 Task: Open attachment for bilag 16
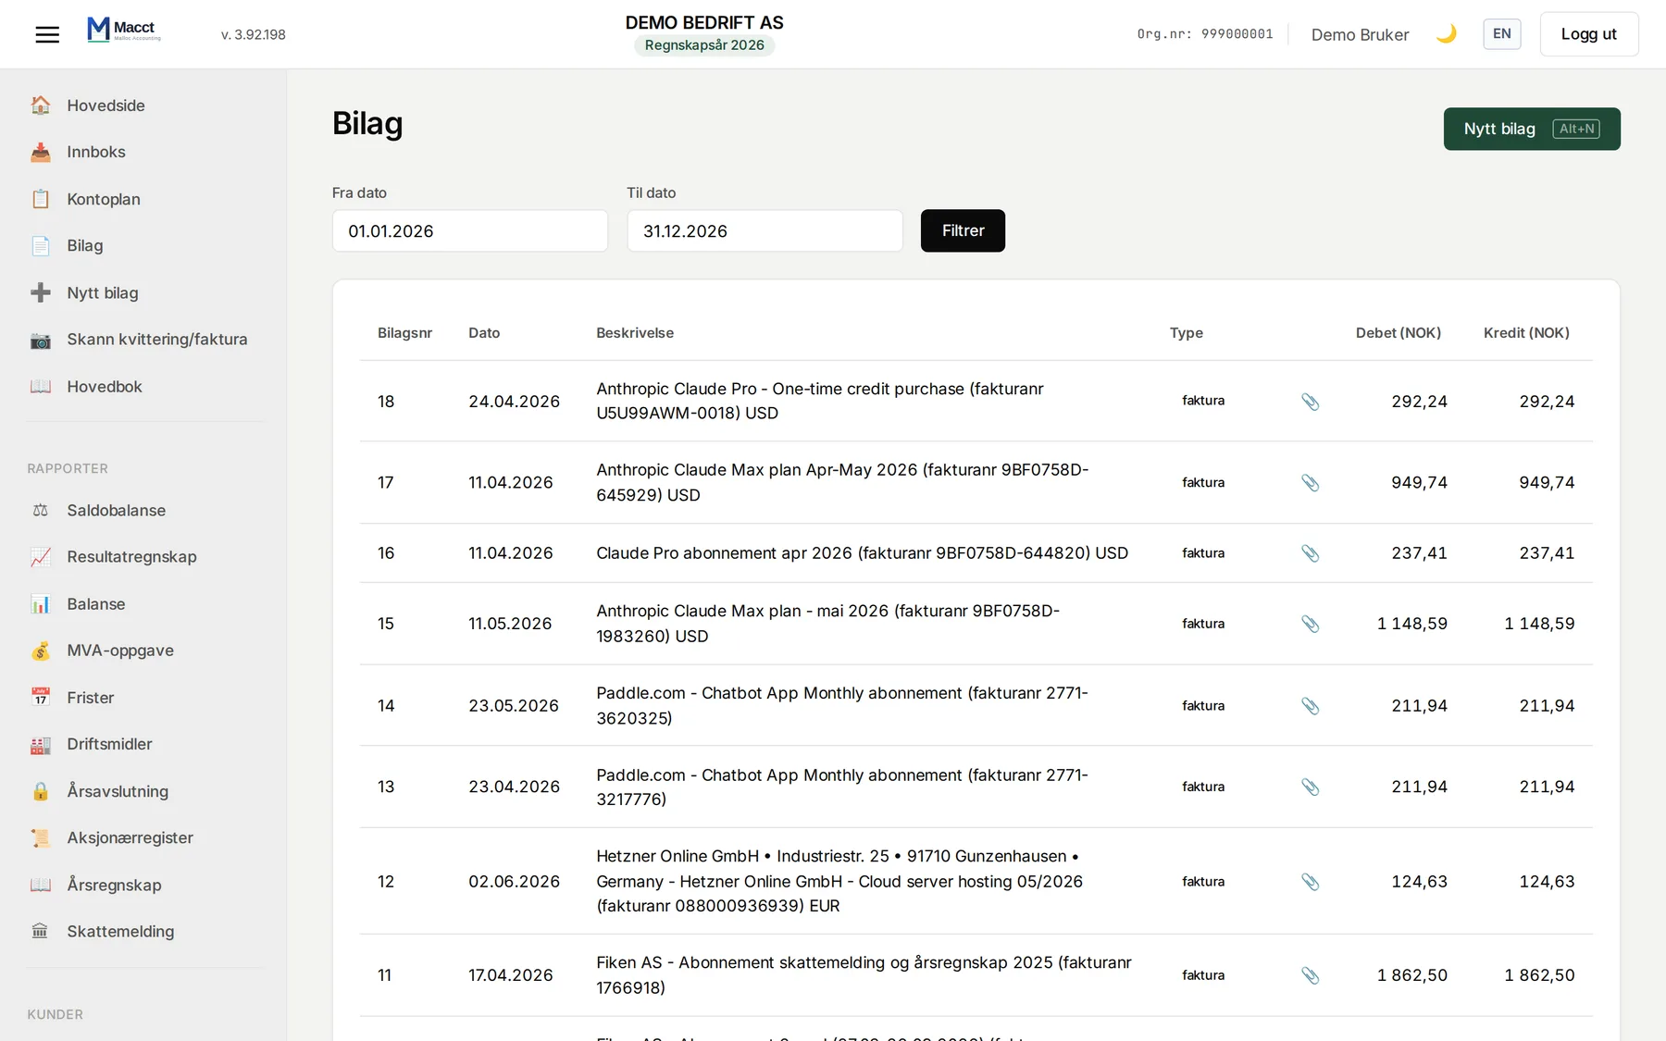[1310, 553]
